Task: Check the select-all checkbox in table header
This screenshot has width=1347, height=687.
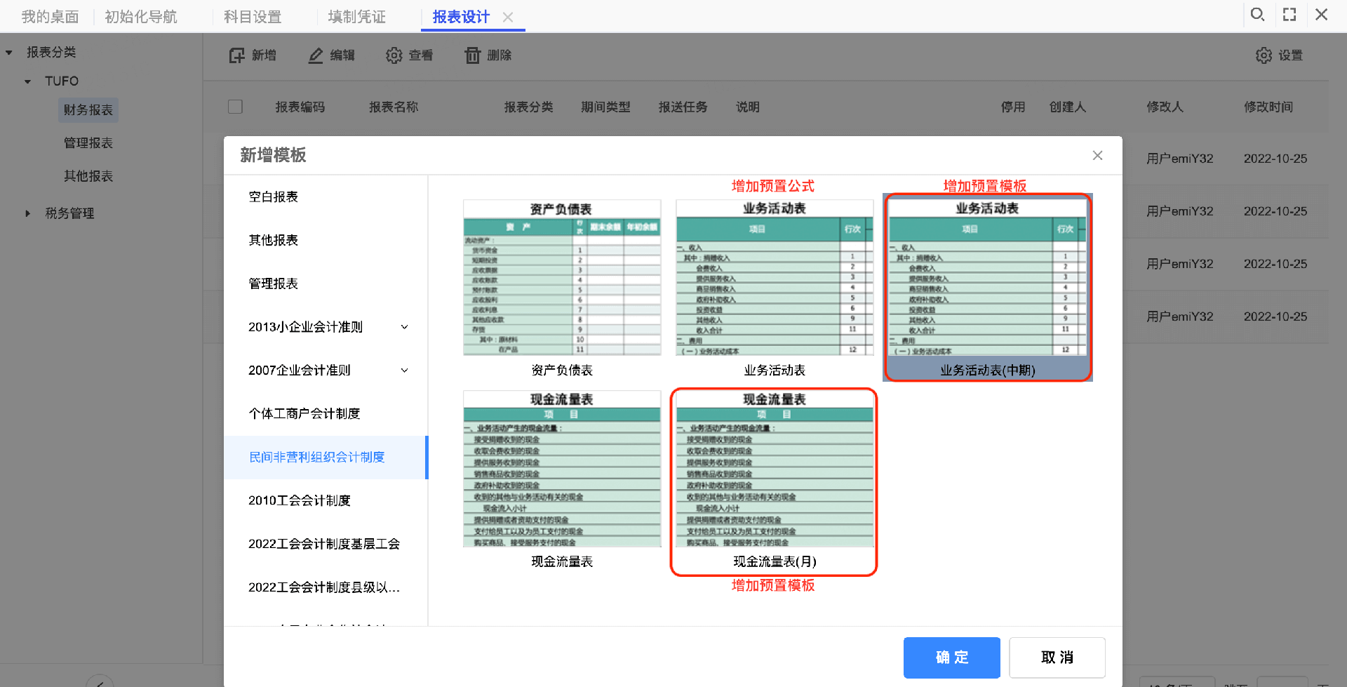Action: tap(236, 107)
